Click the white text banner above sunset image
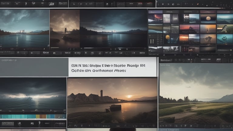The width and height of the screenshot is (233, 131). (113, 67)
